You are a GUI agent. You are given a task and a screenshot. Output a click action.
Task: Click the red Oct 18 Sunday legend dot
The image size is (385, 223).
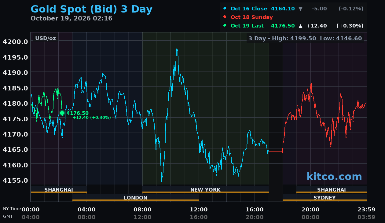[x=225, y=17]
